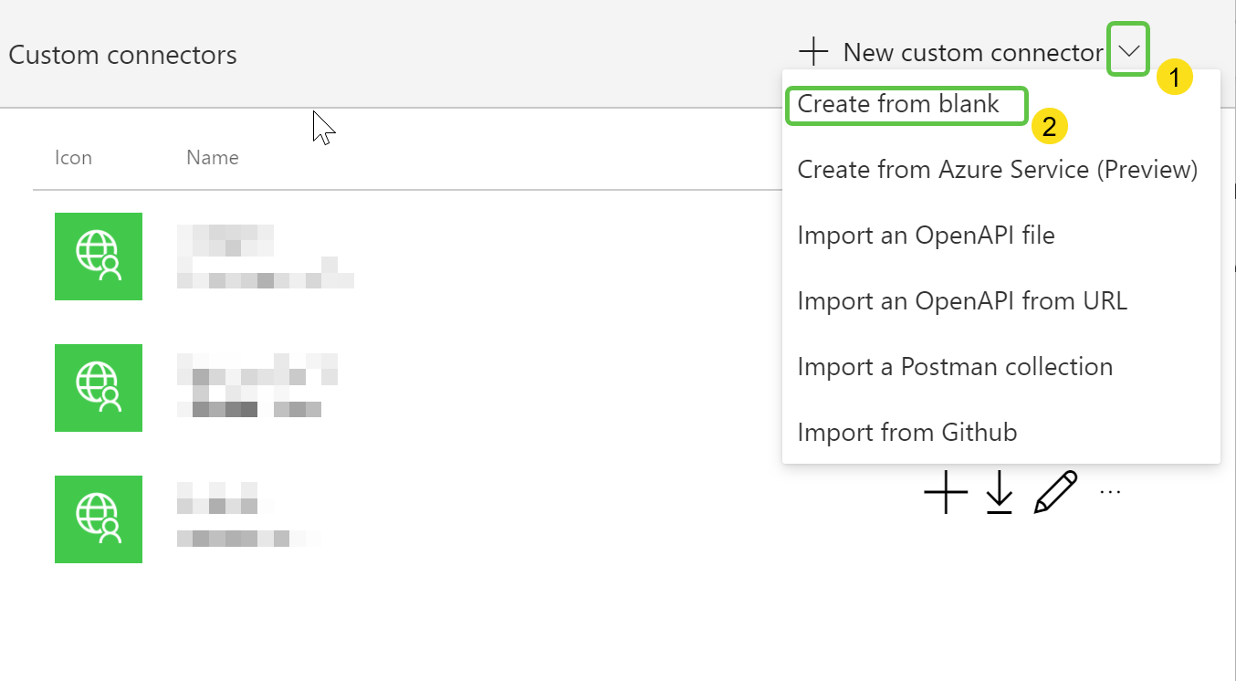Click the second connector's green globe icon

coord(99,388)
